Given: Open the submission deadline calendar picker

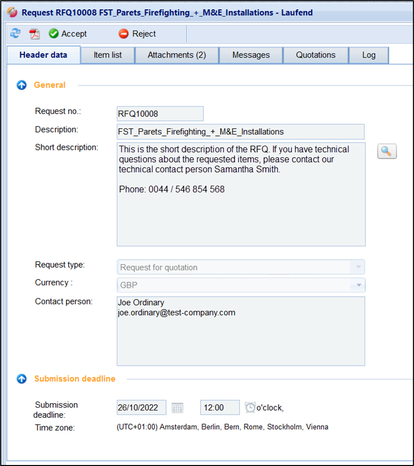Looking at the screenshot, I should (178, 408).
